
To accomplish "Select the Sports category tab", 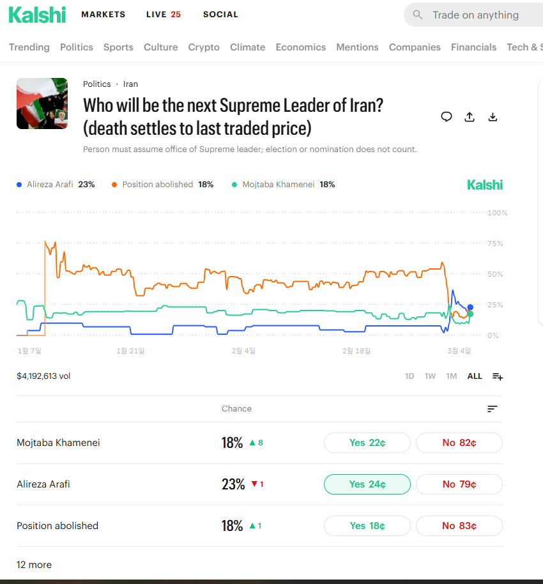I will 118,47.
